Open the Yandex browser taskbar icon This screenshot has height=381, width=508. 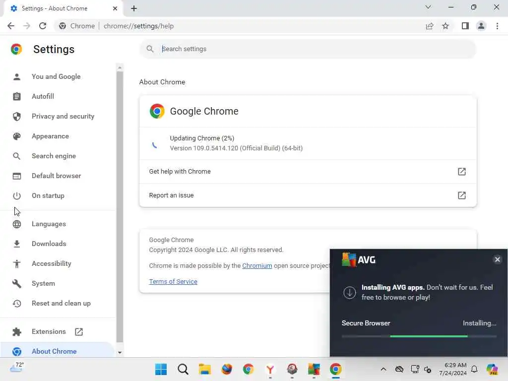coord(270,369)
